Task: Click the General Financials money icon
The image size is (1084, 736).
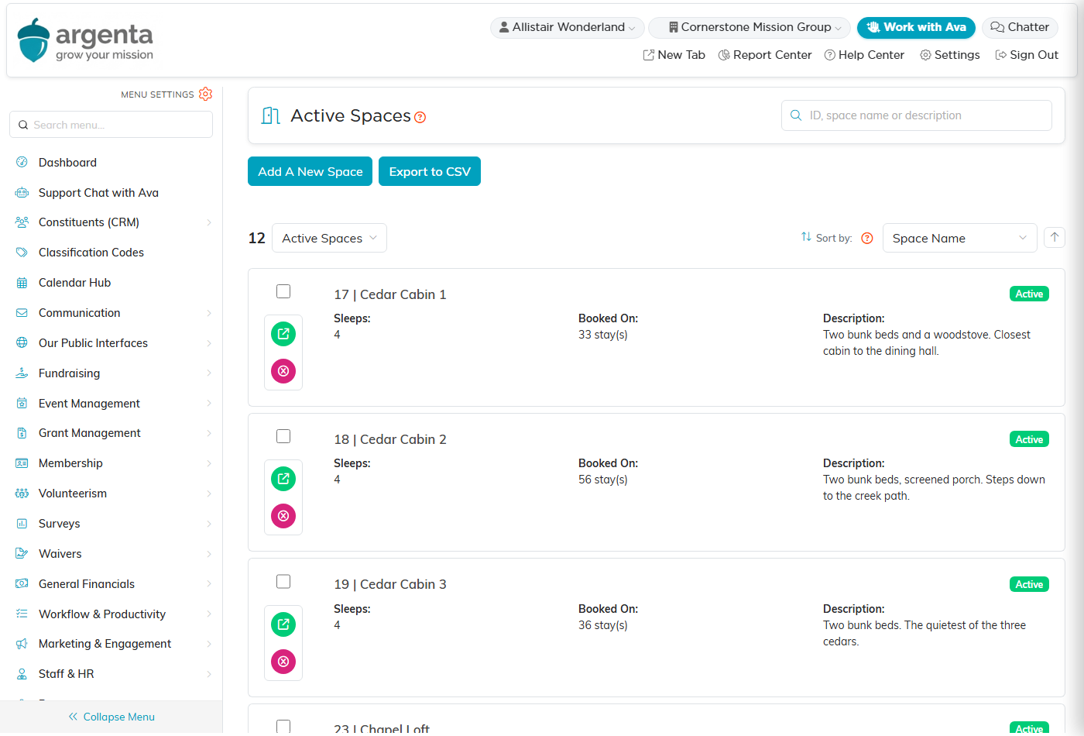Action: (x=22, y=584)
